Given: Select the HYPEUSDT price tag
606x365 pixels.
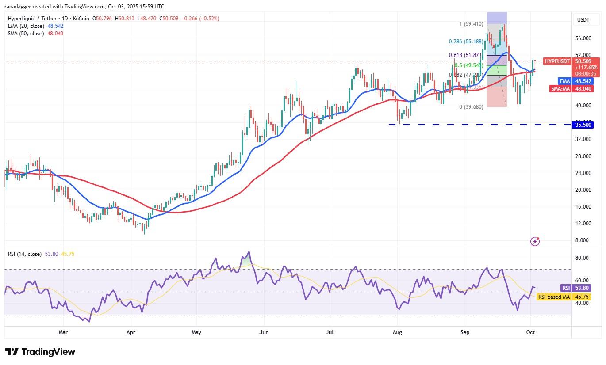Looking at the screenshot, I should pyautogui.click(x=557, y=61).
